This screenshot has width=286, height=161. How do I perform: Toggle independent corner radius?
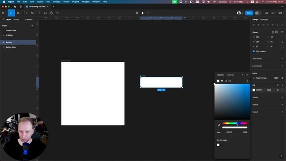click(282, 47)
